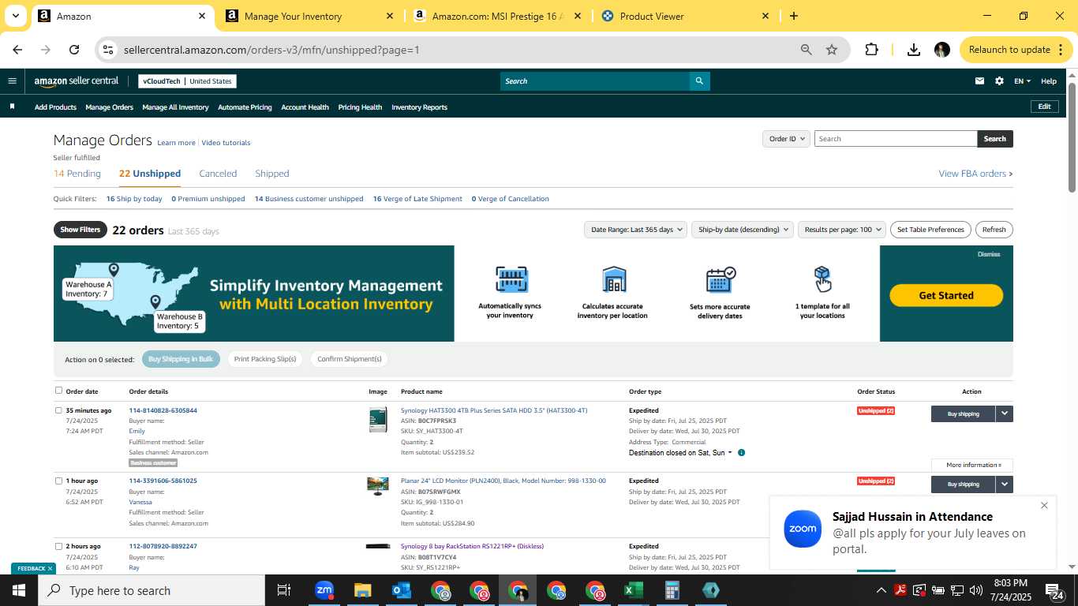
Task: Open the View FBA orders link
Action: coord(975,174)
